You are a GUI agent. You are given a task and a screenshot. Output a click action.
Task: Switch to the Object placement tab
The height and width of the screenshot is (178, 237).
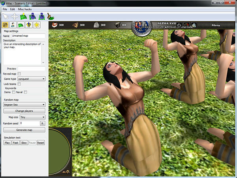pos(29,25)
